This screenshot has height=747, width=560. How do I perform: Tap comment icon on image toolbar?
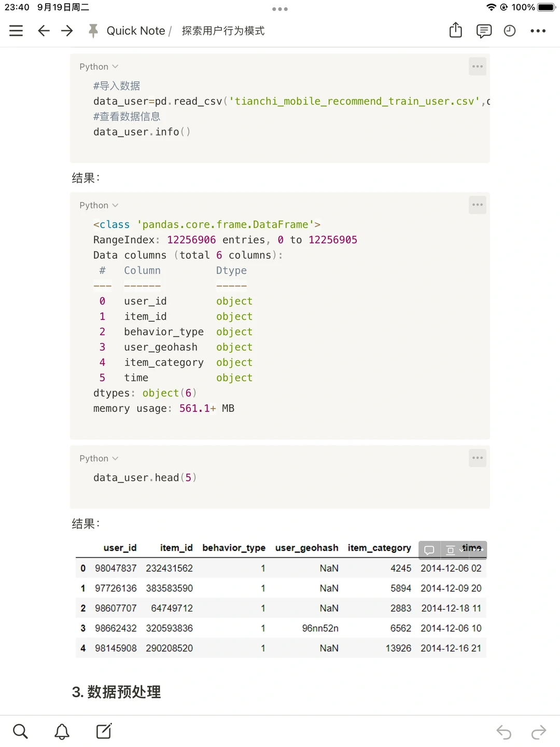coord(429,550)
